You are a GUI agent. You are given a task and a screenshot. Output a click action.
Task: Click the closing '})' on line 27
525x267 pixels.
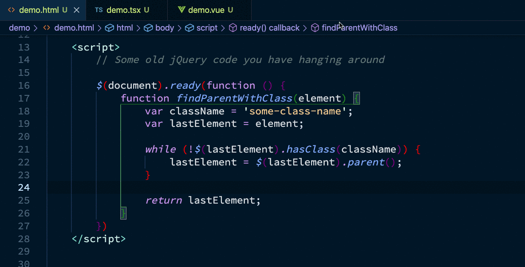pos(102,226)
